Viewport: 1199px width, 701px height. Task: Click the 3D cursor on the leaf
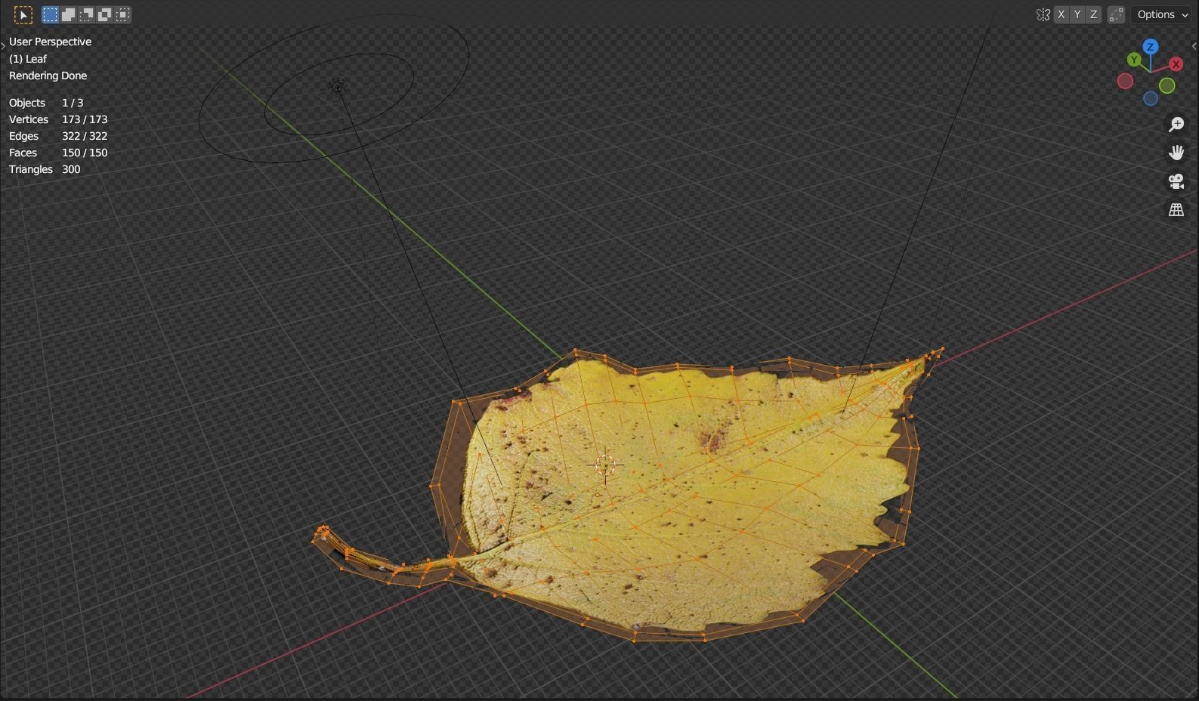[605, 465]
